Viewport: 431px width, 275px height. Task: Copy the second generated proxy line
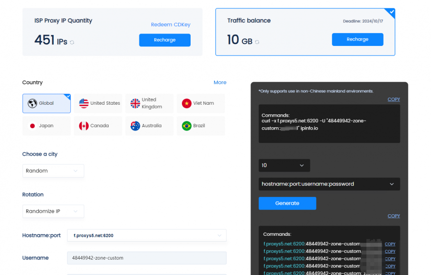pos(390,252)
